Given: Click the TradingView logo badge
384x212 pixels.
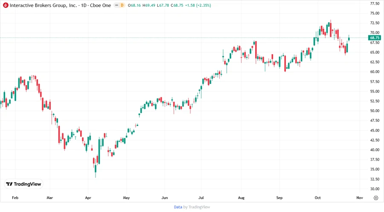Looking at the screenshot, I should (23, 184).
